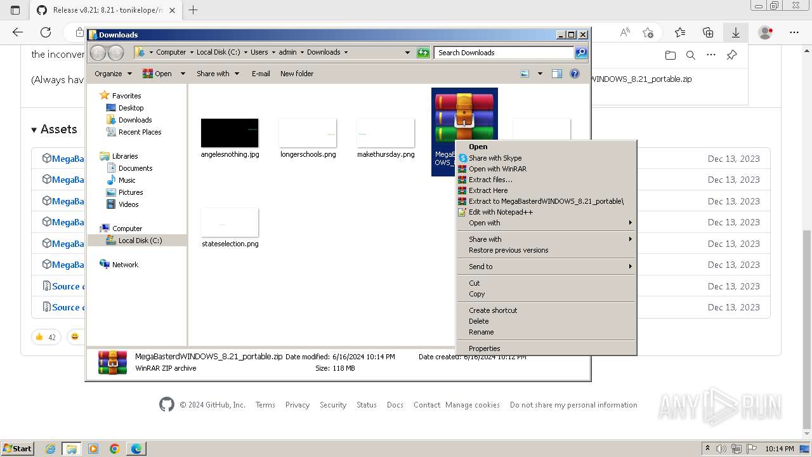
Task: Open the Edge downloads arrow icon
Action: tap(735, 32)
